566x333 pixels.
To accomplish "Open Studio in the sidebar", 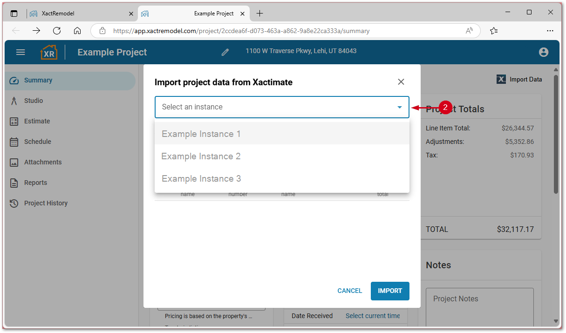I will click(71, 101).
